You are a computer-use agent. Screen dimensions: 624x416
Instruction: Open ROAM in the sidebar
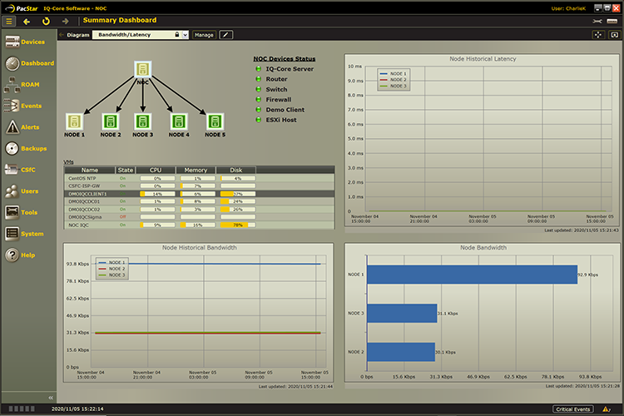[x=22, y=84]
